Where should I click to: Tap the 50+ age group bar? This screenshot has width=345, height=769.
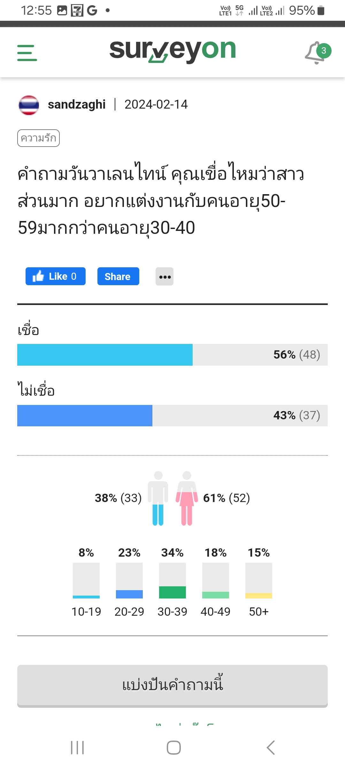click(259, 581)
